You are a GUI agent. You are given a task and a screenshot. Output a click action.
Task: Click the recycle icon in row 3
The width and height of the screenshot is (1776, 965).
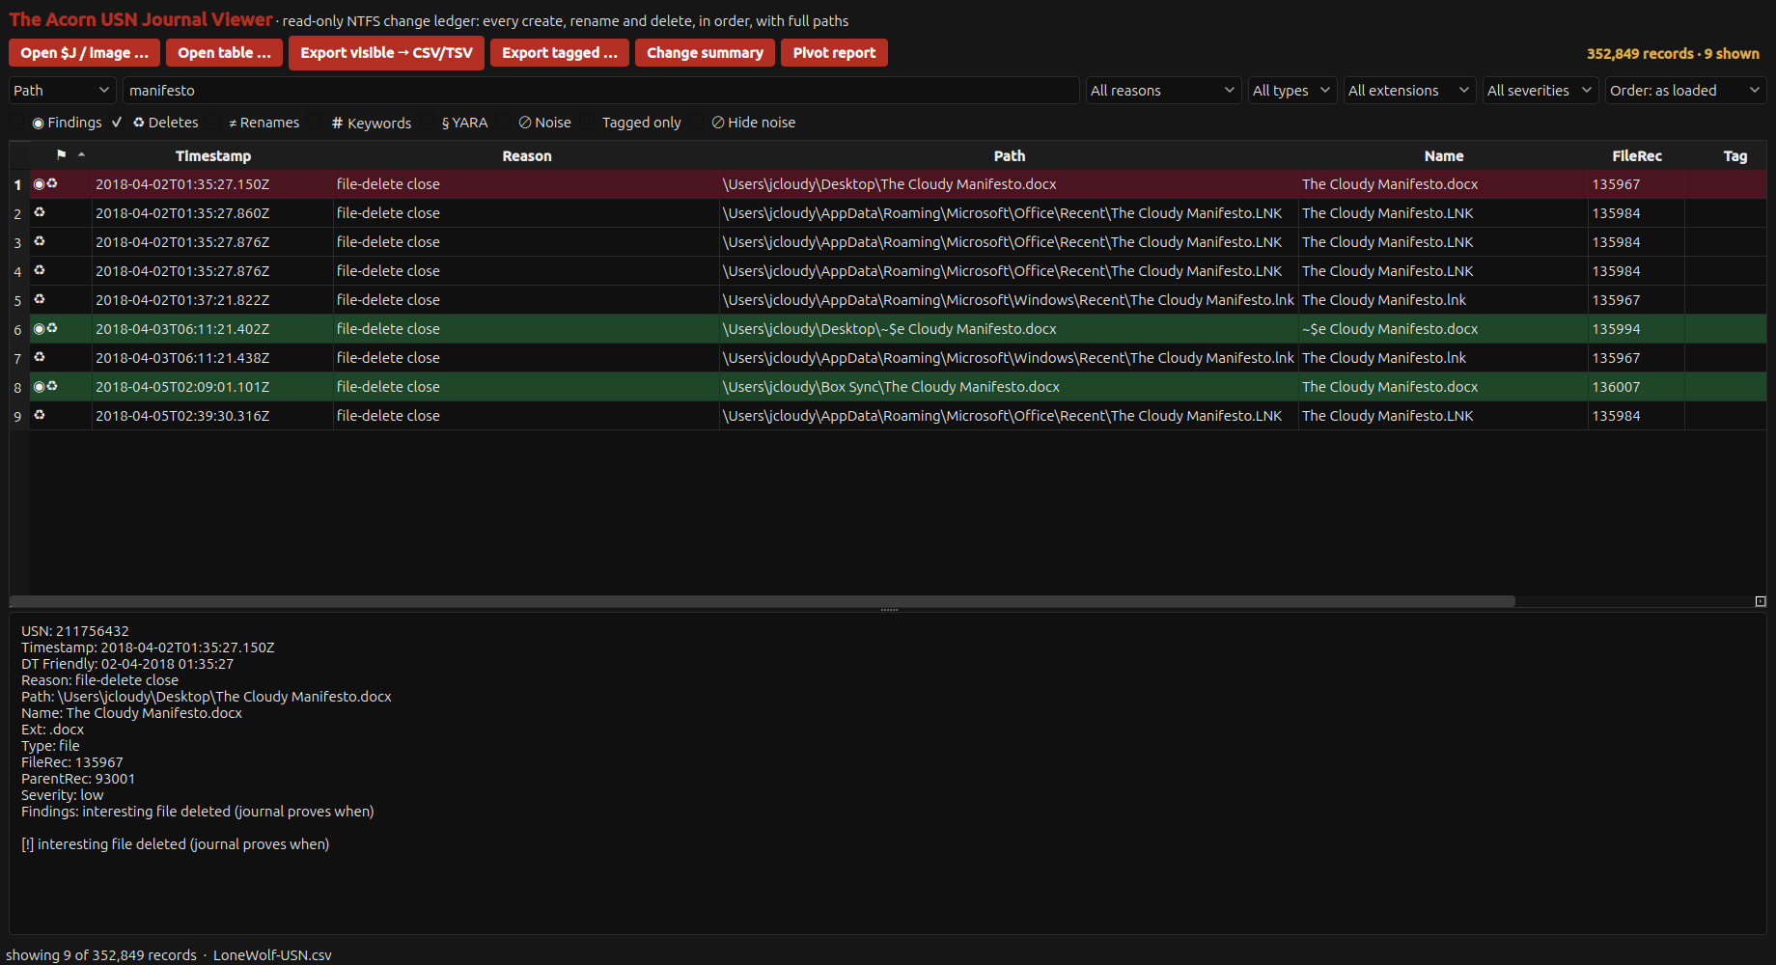pos(40,241)
